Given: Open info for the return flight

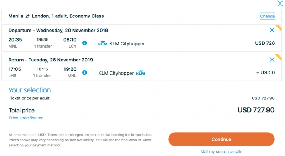Looking at the screenshot, I should [x=84, y=72].
